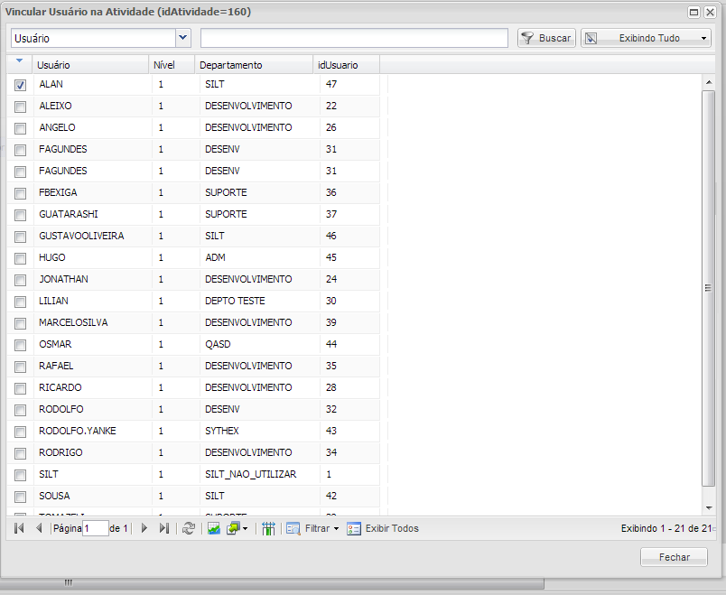Viewport: 726px width, 595px height.
Task: Go to last page in pager
Action: tap(164, 528)
